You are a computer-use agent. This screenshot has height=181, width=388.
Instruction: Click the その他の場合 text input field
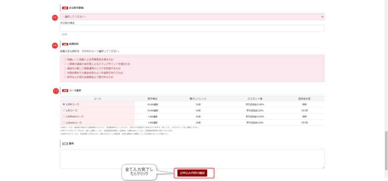tap(191, 28)
